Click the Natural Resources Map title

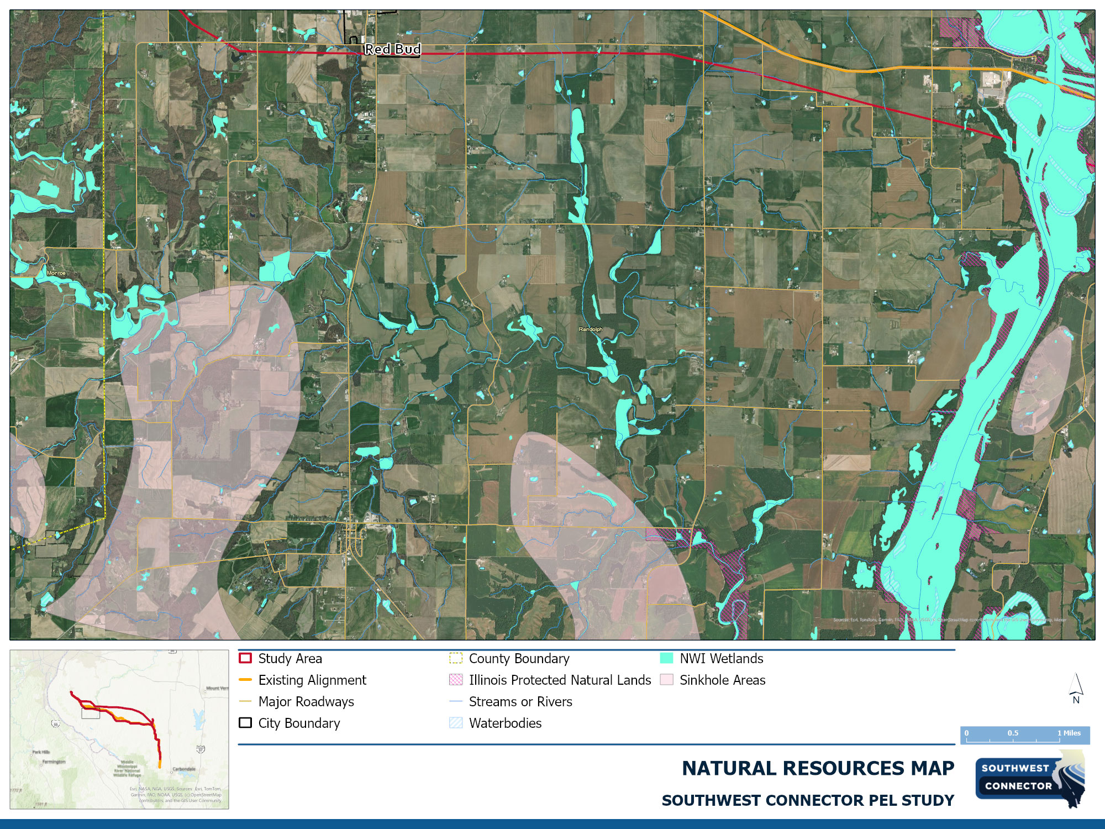(818, 768)
